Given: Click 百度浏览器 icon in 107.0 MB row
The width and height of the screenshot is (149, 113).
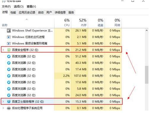Looking at the screenshot, I should tap(9, 76).
